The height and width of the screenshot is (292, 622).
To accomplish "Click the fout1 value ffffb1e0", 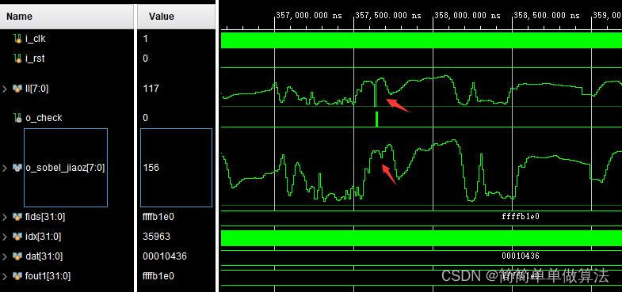I will (158, 276).
